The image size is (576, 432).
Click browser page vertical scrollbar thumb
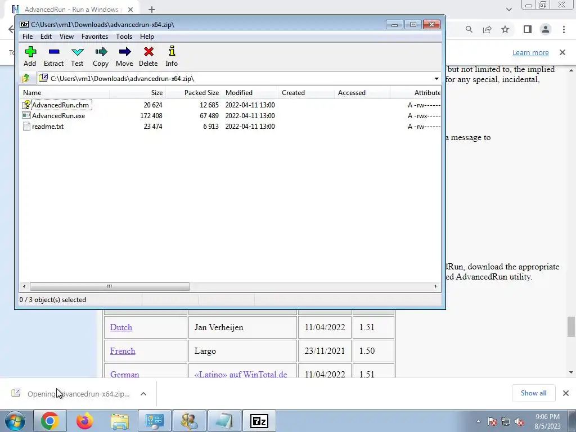[x=571, y=326]
